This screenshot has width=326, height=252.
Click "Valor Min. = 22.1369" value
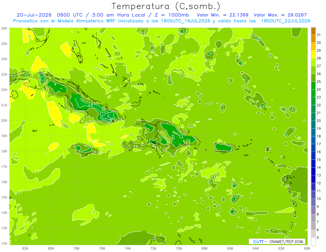[x=222, y=15]
